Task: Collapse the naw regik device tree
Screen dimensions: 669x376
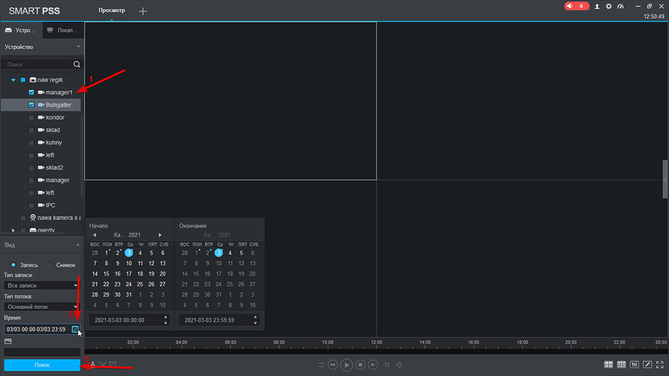Action: click(13, 80)
